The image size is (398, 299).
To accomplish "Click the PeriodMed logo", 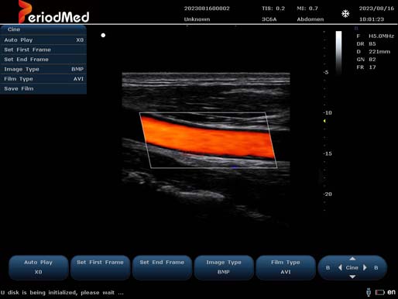I will (x=53, y=12).
